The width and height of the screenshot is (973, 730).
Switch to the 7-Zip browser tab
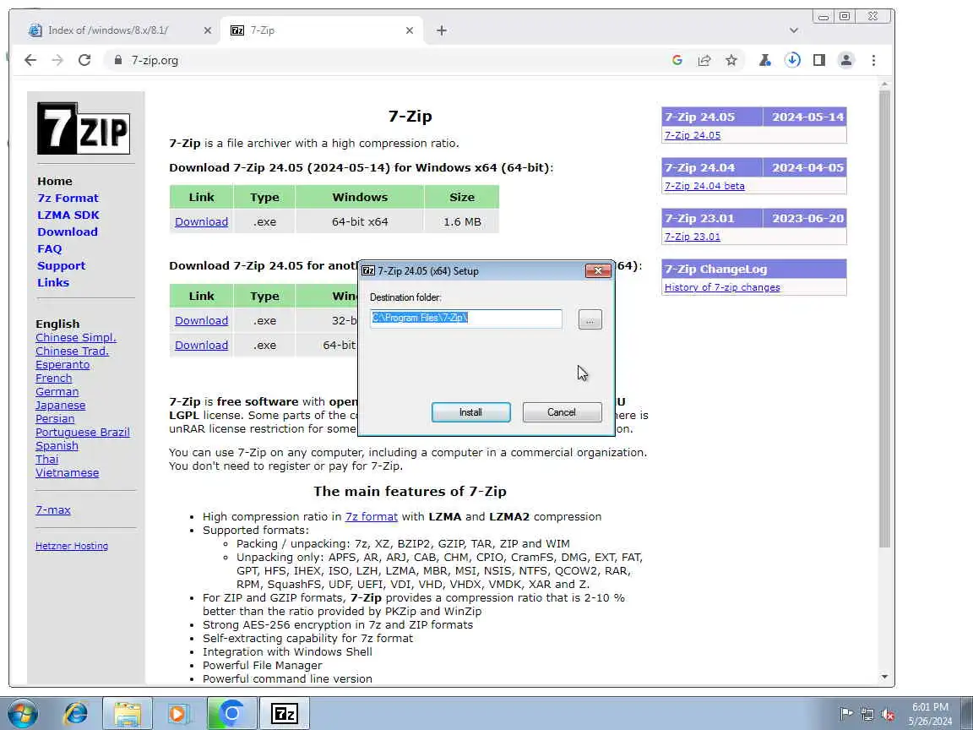(x=322, y=30)
